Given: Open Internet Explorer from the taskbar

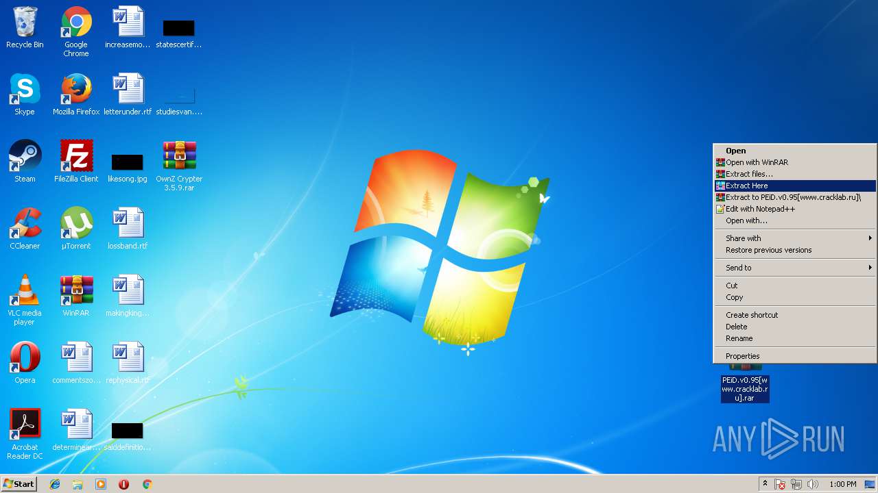Looking at the screenshot, I should click(x=55, y=484).
